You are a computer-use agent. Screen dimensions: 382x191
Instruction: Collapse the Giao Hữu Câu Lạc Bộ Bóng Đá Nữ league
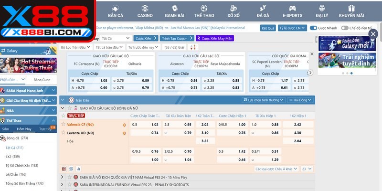coord(63,108)
